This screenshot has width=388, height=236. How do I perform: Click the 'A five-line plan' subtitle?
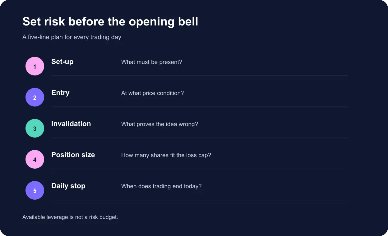pos(72,37)
